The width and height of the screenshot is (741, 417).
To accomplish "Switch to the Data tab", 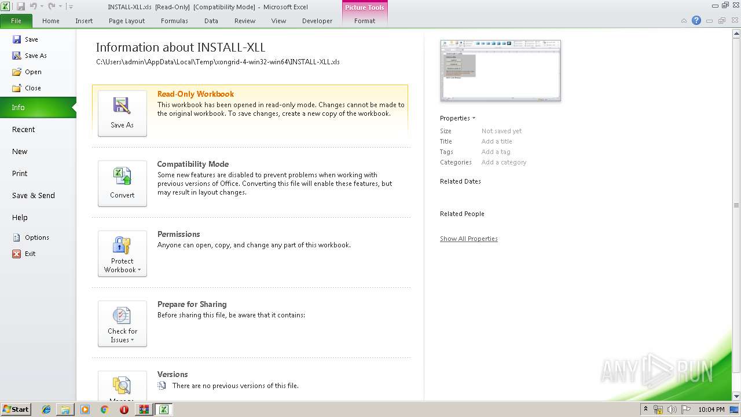I will pos(211,21).
